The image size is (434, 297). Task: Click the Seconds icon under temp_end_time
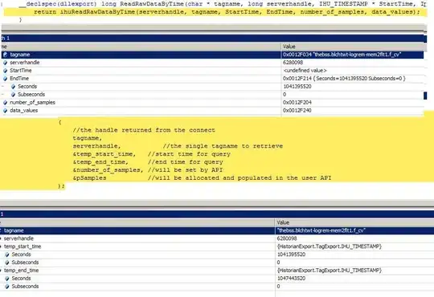click(7, 279)
